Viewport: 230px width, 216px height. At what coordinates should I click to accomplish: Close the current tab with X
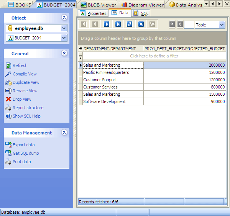coord(227,3)
